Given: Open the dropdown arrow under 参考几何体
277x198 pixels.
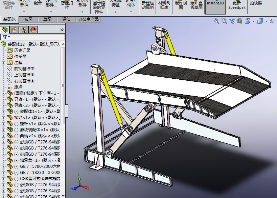Looking at the screenshot, I should (131, 12).
